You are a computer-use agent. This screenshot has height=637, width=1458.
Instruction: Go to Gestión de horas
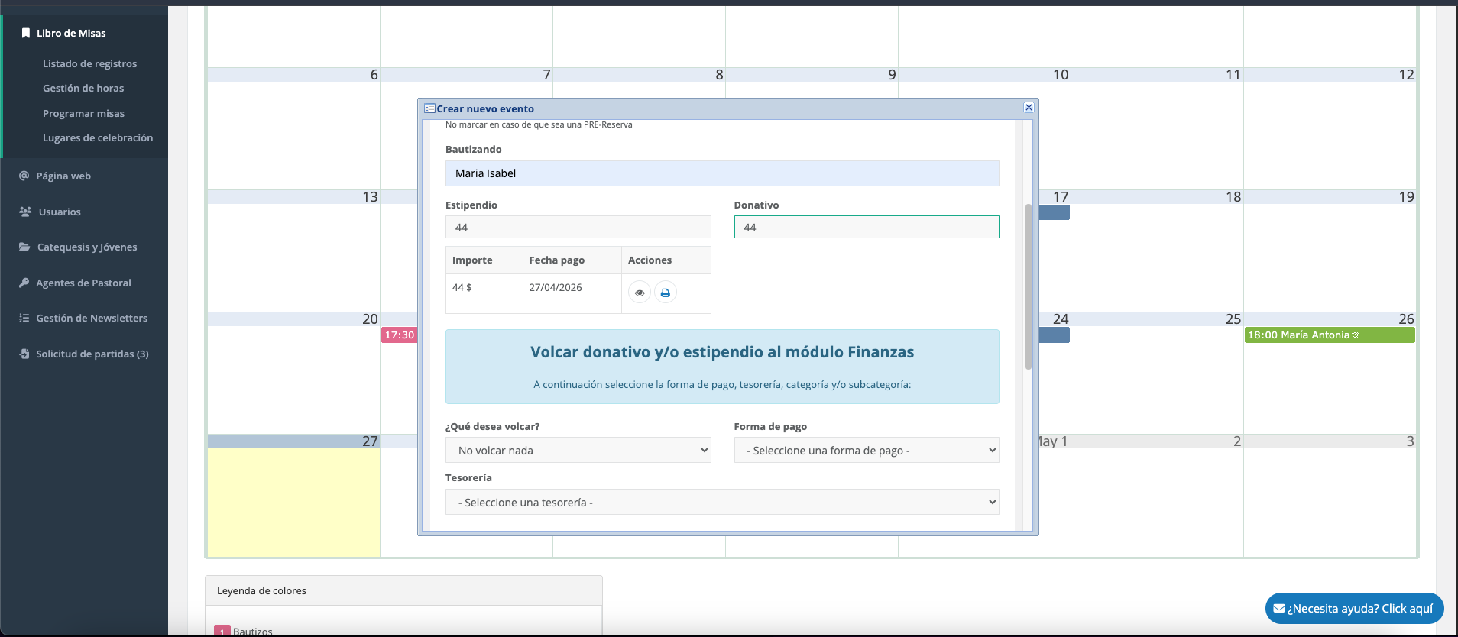click(x=83, y=88)
